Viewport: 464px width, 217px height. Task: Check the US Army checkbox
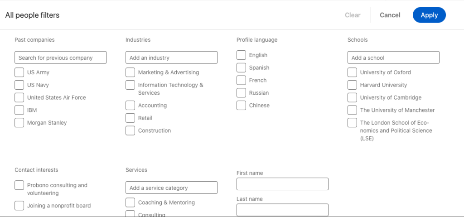[19, 72]
